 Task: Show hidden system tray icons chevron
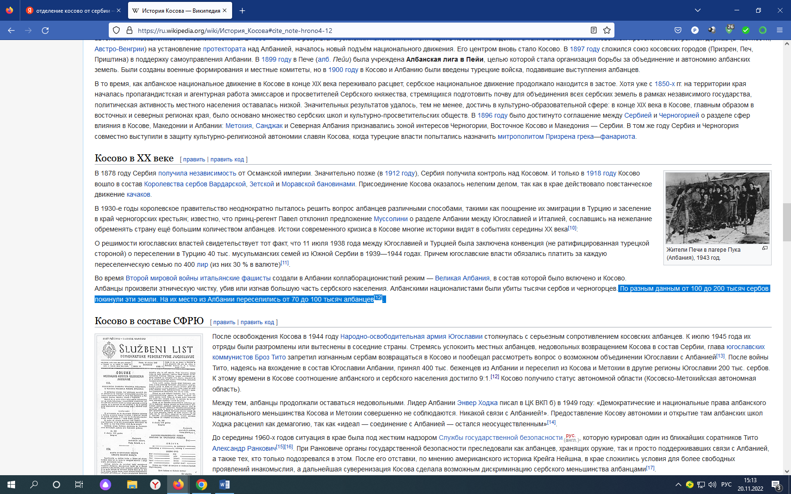tap(678, 485)
